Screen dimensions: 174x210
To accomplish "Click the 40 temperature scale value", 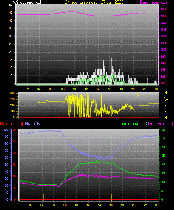I will [163, 129].
